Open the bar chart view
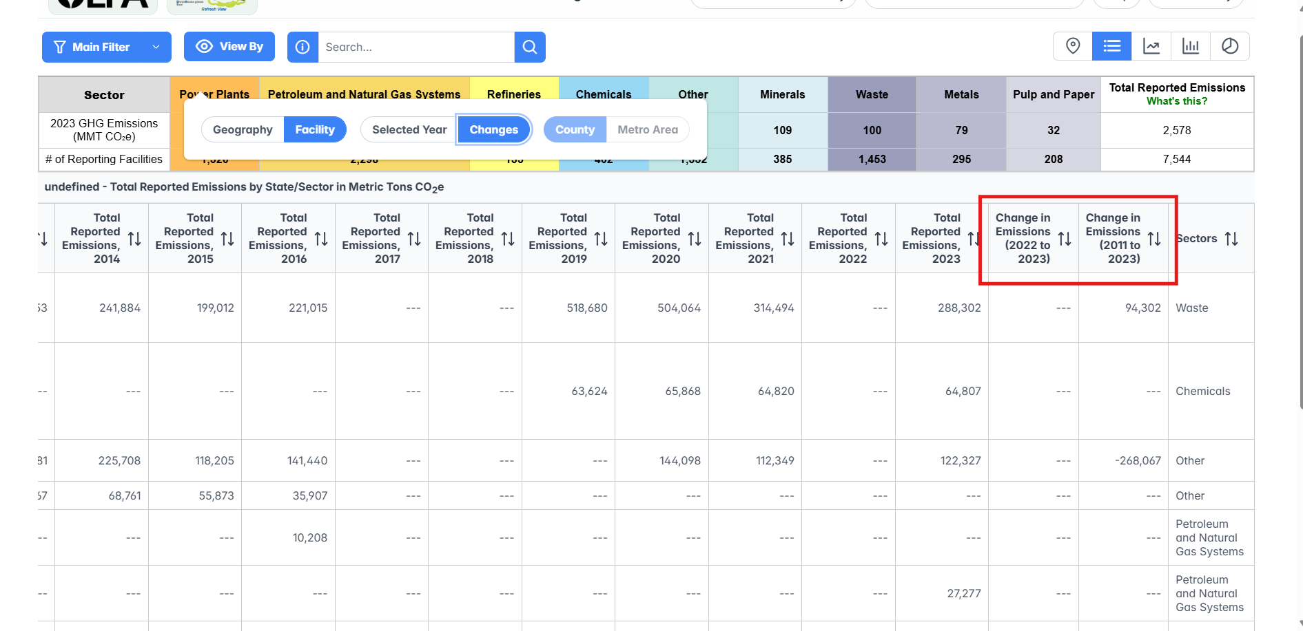This screenshot has height=631, width=1303. [x=1191, y=46]
